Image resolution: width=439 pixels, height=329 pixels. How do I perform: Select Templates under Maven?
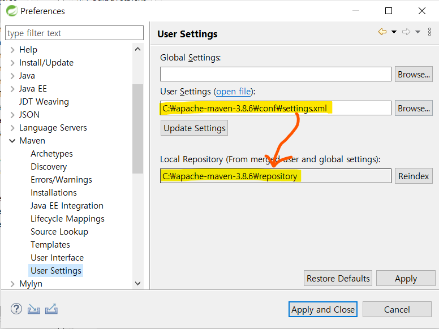(x=50, y=245)
